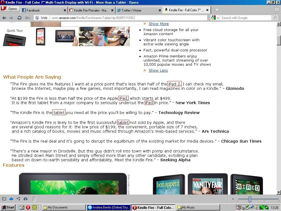The image size is (281, 211).
Task: Click the vertical scrollbar thumb
Action: tap(279, 40)
